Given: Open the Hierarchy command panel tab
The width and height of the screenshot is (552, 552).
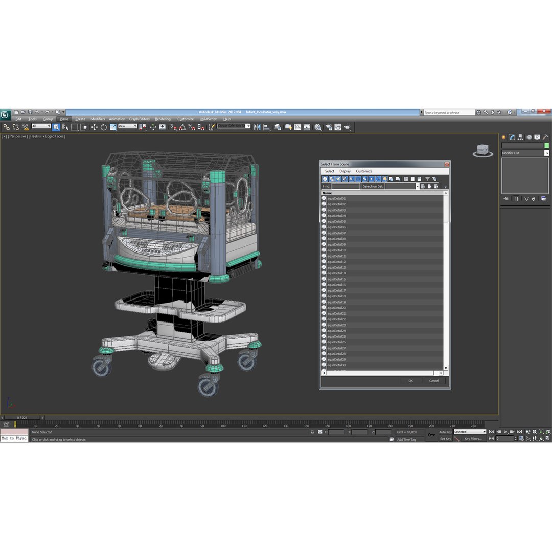Looking at the screenshot, I should click(520, 137).
